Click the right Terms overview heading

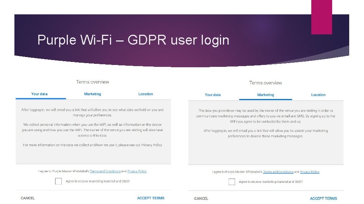(x=265, y=83)
